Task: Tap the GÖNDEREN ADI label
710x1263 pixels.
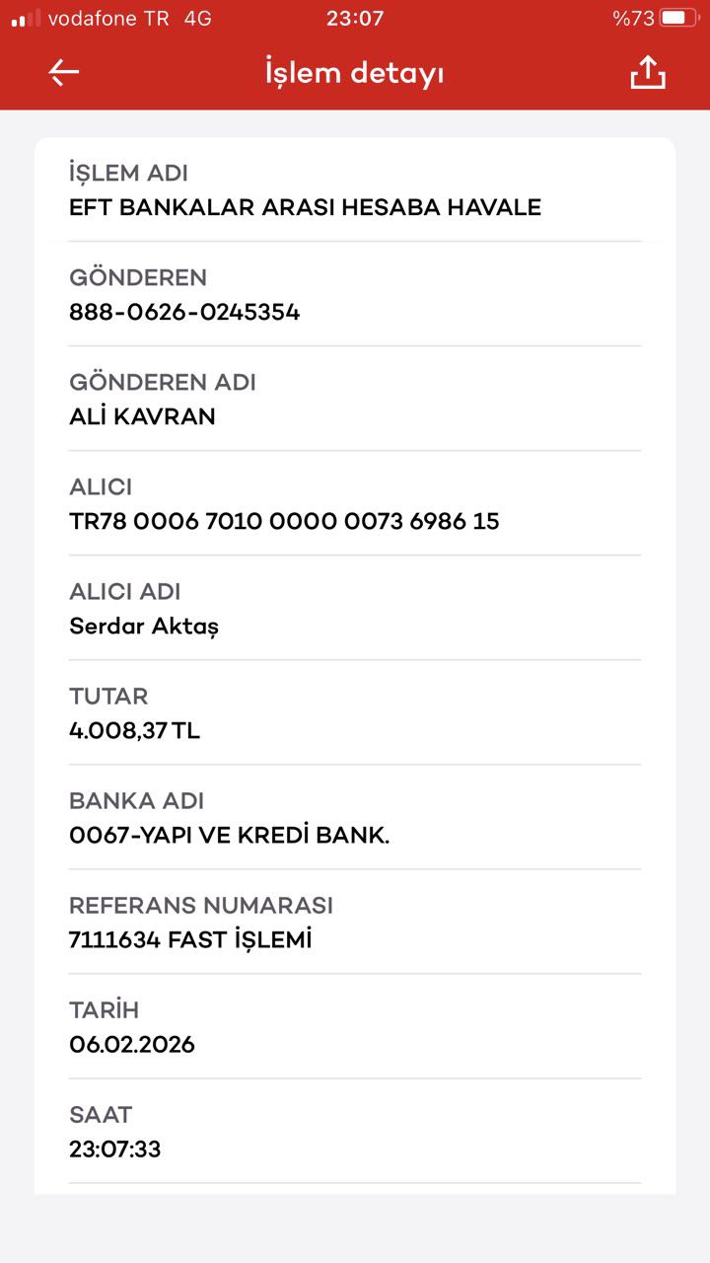Action: point(163,383)
